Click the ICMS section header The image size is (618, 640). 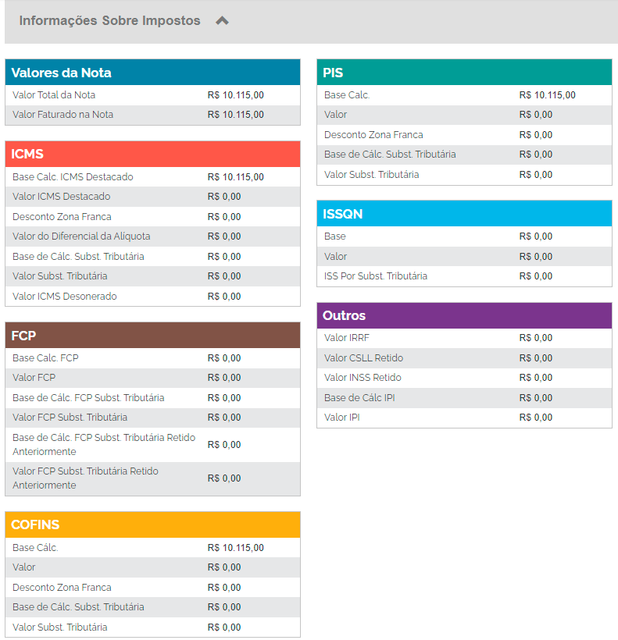tap(153, 154)
